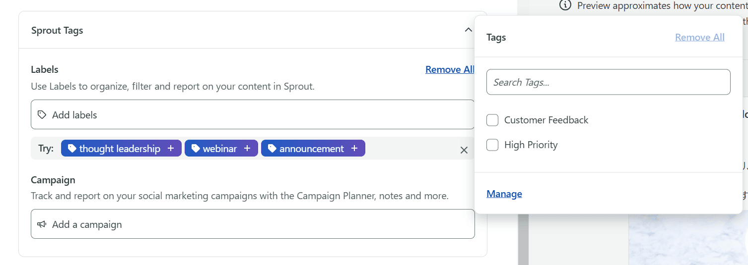Click tag icon on the webinar chip
The image size is (748, 265).
point(196,149)
